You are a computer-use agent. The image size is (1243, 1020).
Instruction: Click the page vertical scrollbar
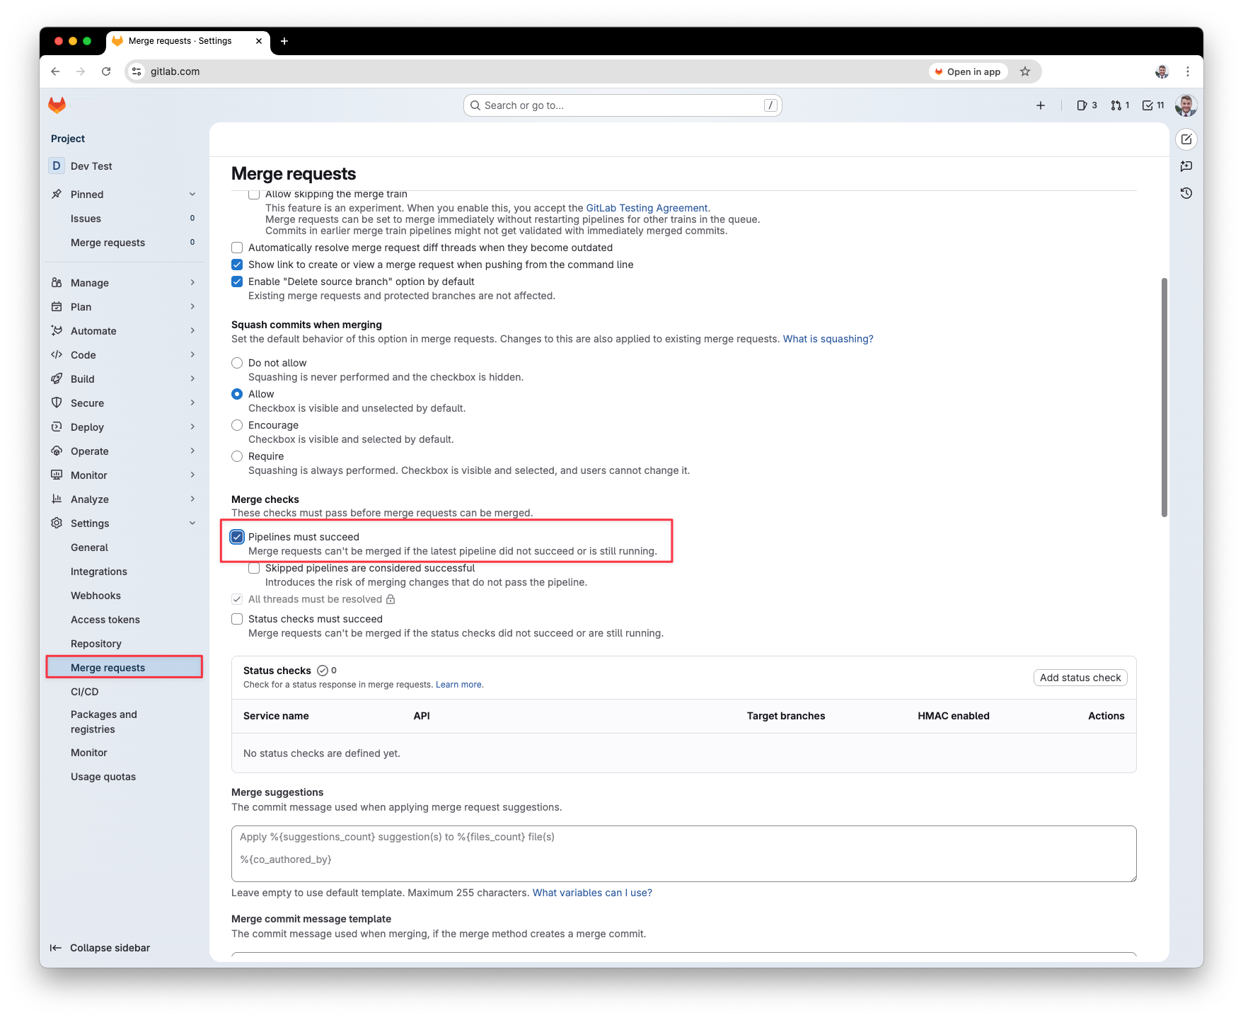tap(1164, 397)
